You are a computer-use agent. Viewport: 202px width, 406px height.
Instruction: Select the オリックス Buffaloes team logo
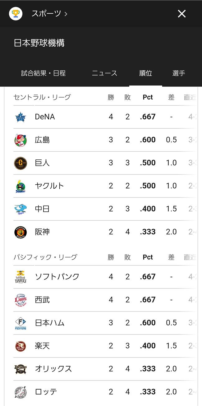click(20, 369)
